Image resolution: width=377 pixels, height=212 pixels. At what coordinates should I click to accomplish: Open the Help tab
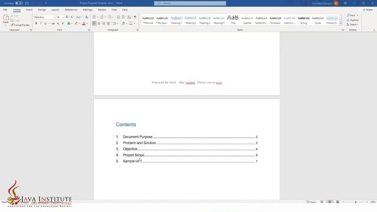125,10
